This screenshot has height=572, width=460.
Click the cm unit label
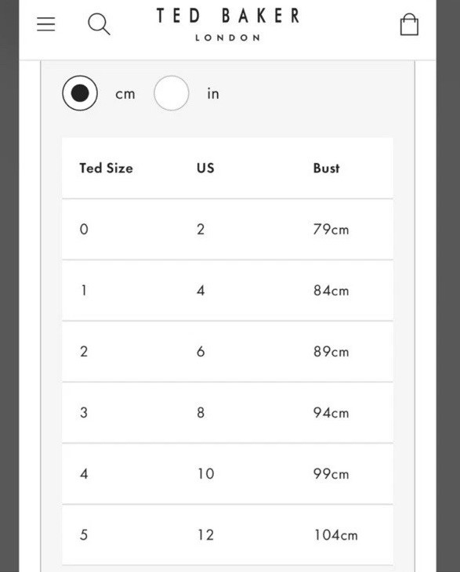pyautogui.click(x=125, y=94)
